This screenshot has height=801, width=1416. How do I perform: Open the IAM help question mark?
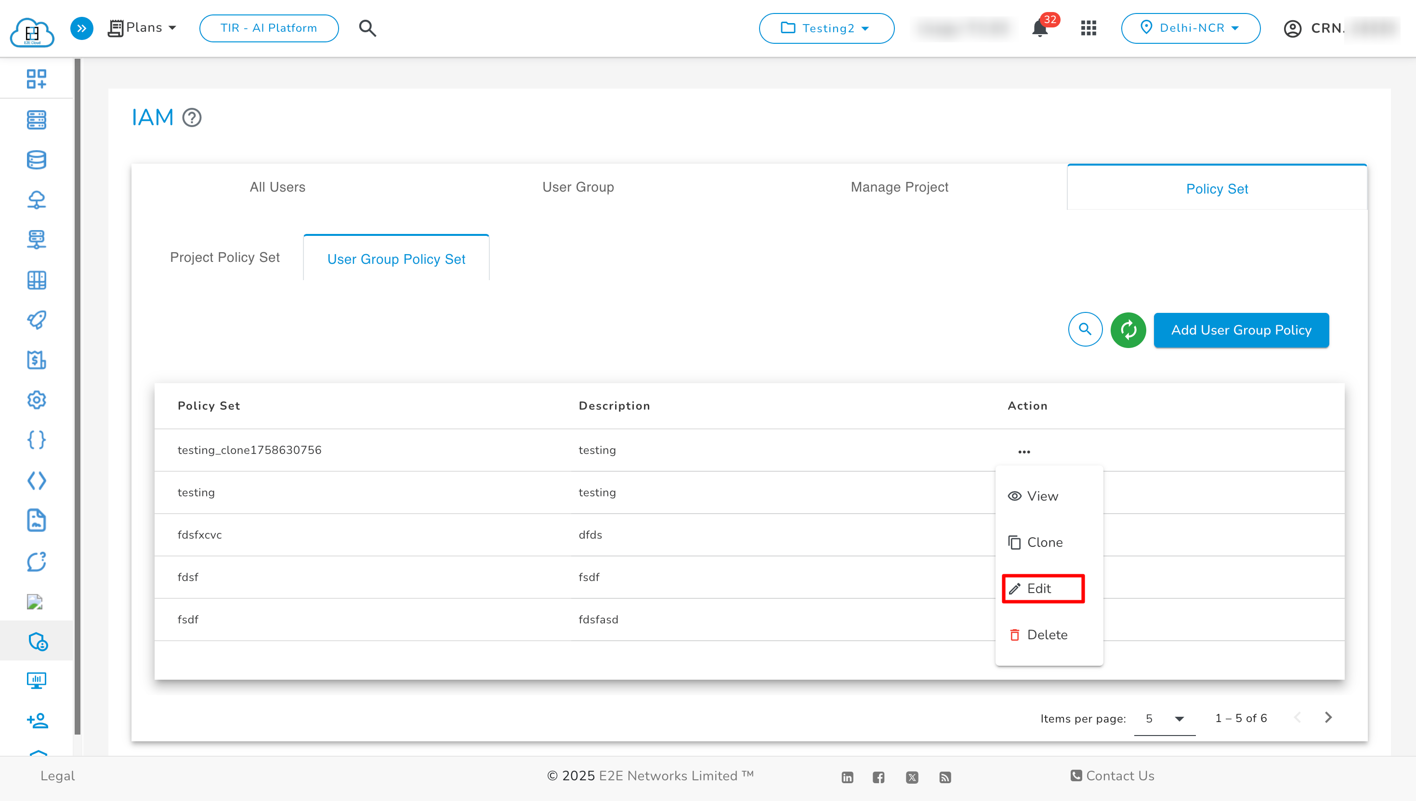[x=192, y=118]
